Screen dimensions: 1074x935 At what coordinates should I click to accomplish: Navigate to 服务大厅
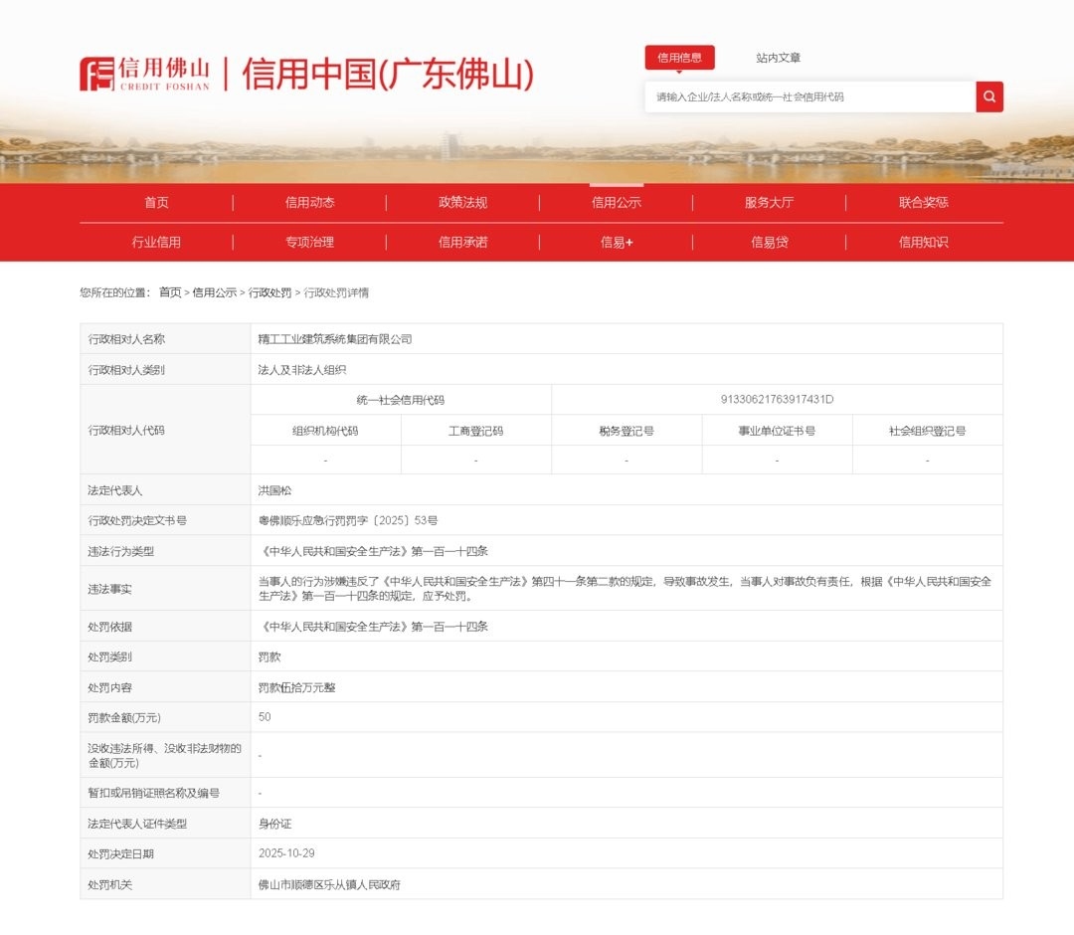pyautogui.click(x=768, y=202)
